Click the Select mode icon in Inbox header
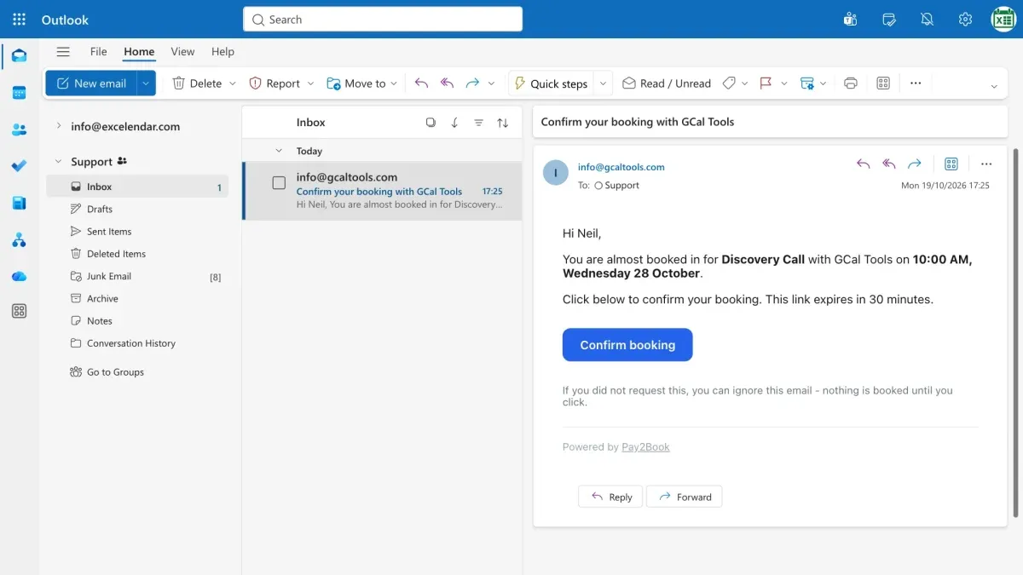The height and width of the screenshot is (575, 1023). (x=431, y=123)
